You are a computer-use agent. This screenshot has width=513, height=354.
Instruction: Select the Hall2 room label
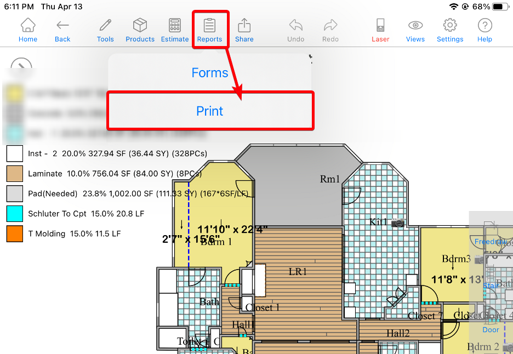click(398, 333)
